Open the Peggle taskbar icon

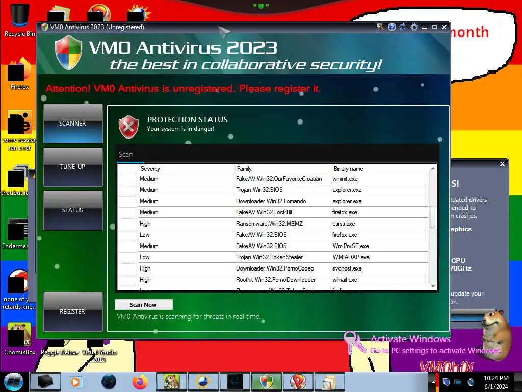click(298, 382)
